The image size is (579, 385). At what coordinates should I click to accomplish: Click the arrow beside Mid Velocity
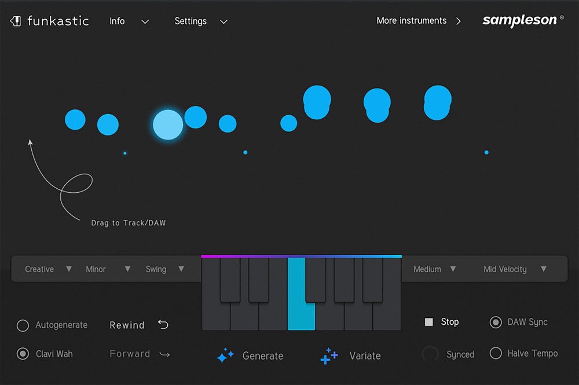[x=544, y=269]
